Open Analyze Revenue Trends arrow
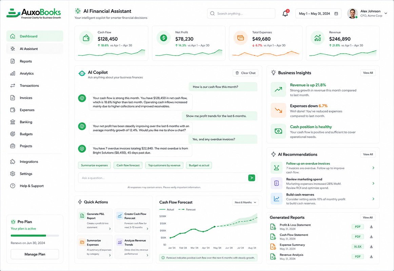The width and height of the screenshot is (394, 271). (147, 255)
